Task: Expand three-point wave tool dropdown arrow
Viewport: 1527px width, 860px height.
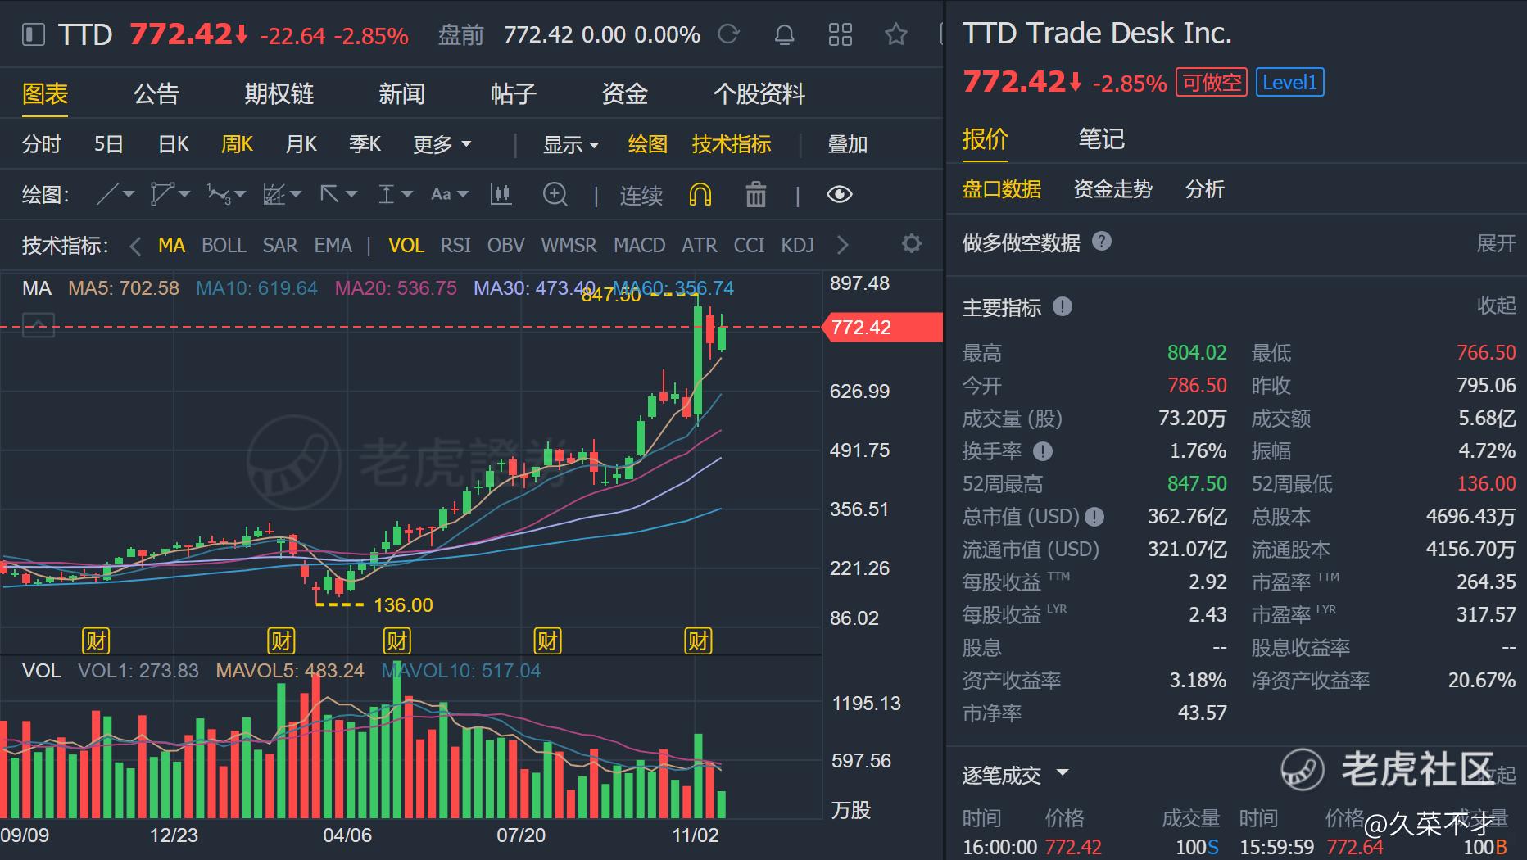Action: [241, 194]
